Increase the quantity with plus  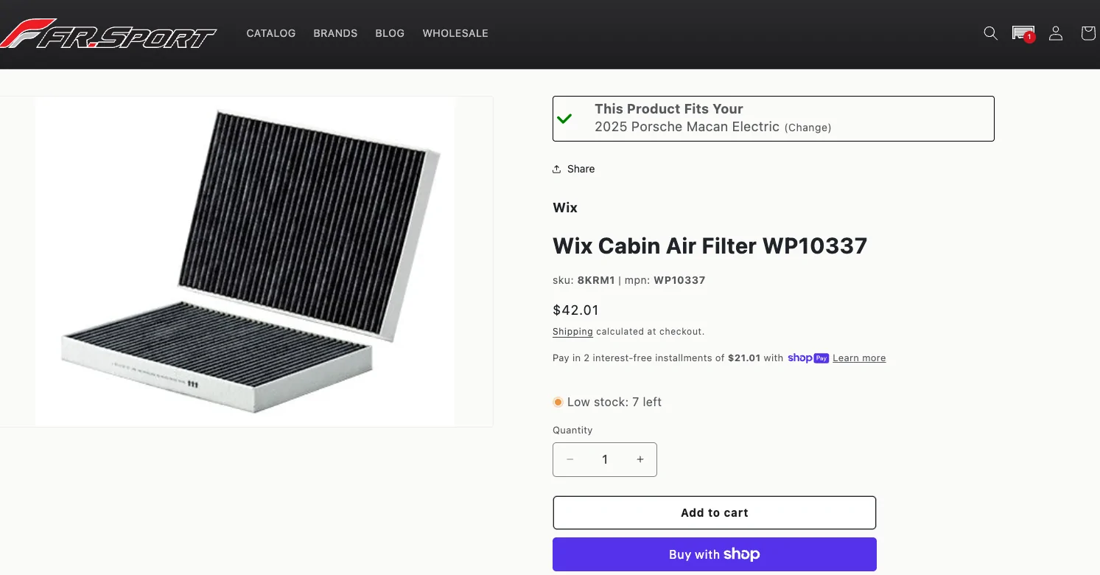(x=640, y=459)
